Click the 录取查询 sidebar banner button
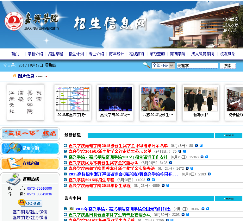The width and height of the screenshot is (243, 221). (x=30, y=148)
